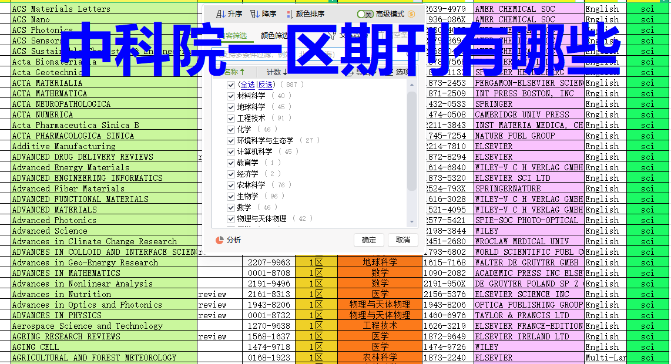Image resolution: width=671 pixels, height=364 pixels.
Task: Cancel the filter with 取消
Action: point(402,240)
